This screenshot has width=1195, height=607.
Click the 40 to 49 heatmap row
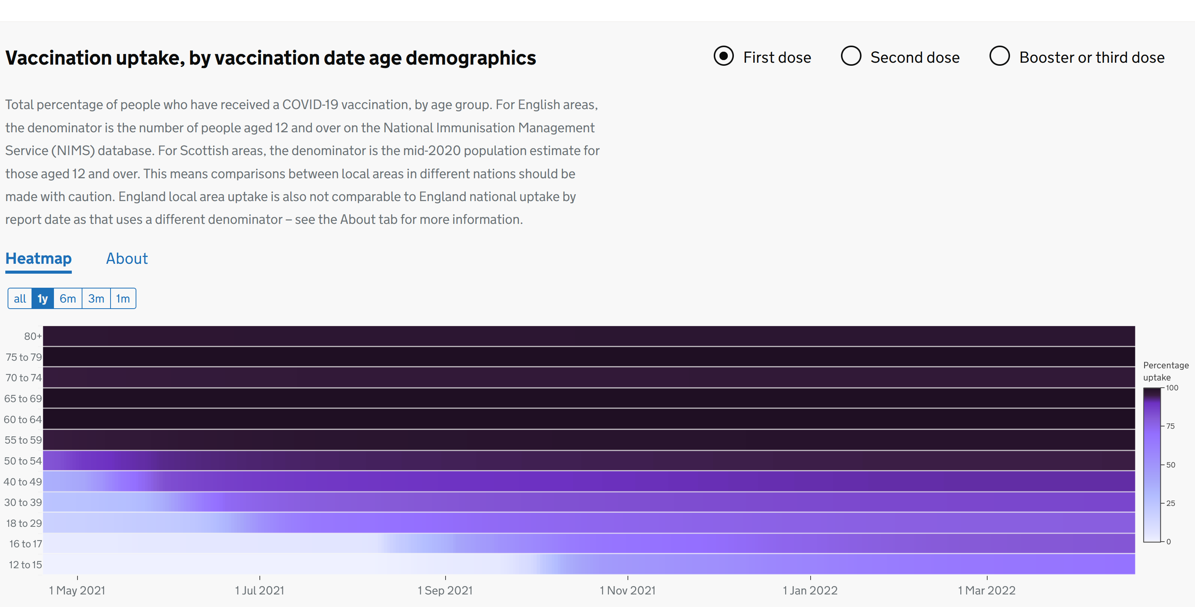point(589,481)
